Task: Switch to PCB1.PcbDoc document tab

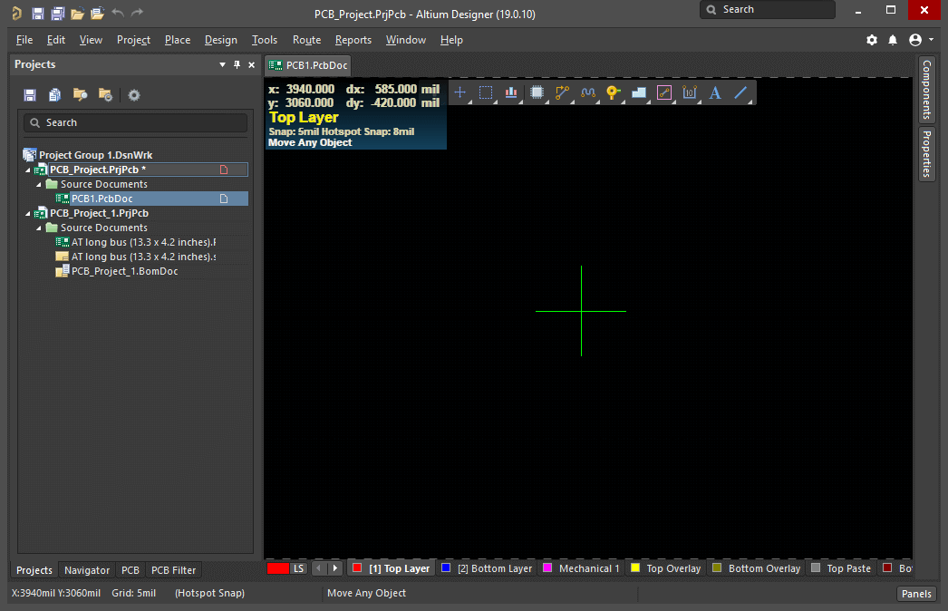Action: pyautogui.click(x=308, y=65)
